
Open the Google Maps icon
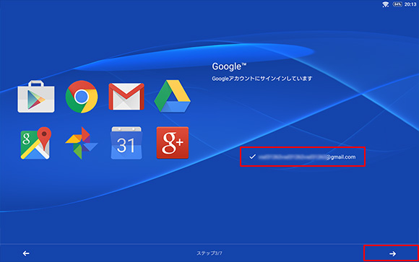[36, 143]
